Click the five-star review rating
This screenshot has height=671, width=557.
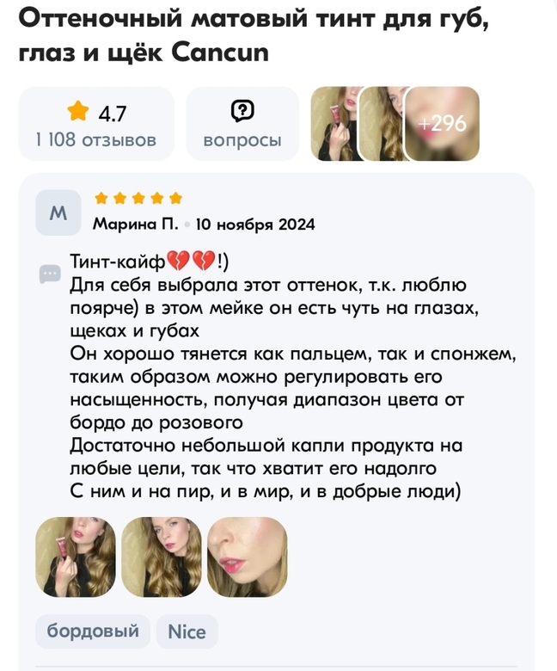coord(138,198)
